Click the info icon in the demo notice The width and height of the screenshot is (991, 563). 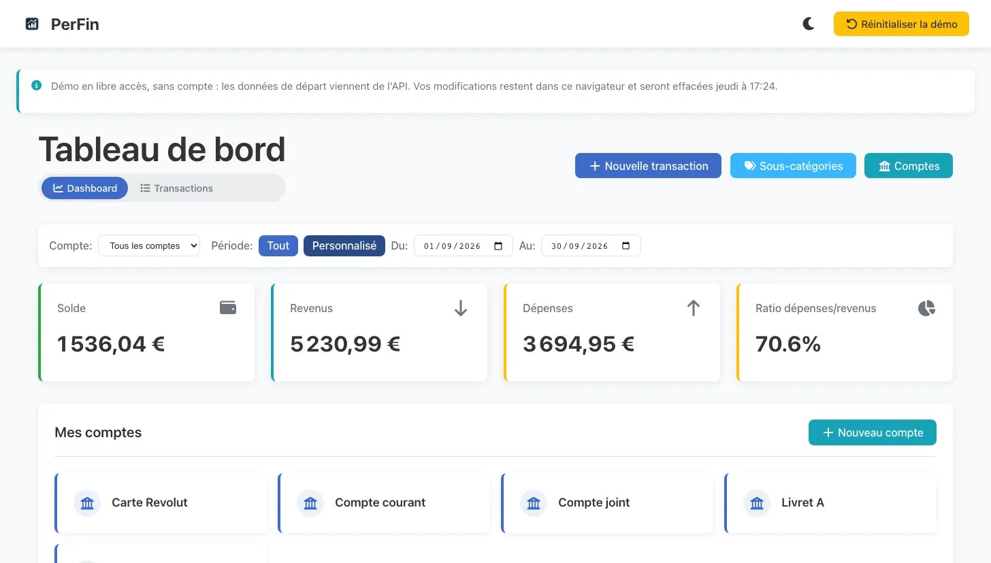point(37,86)
